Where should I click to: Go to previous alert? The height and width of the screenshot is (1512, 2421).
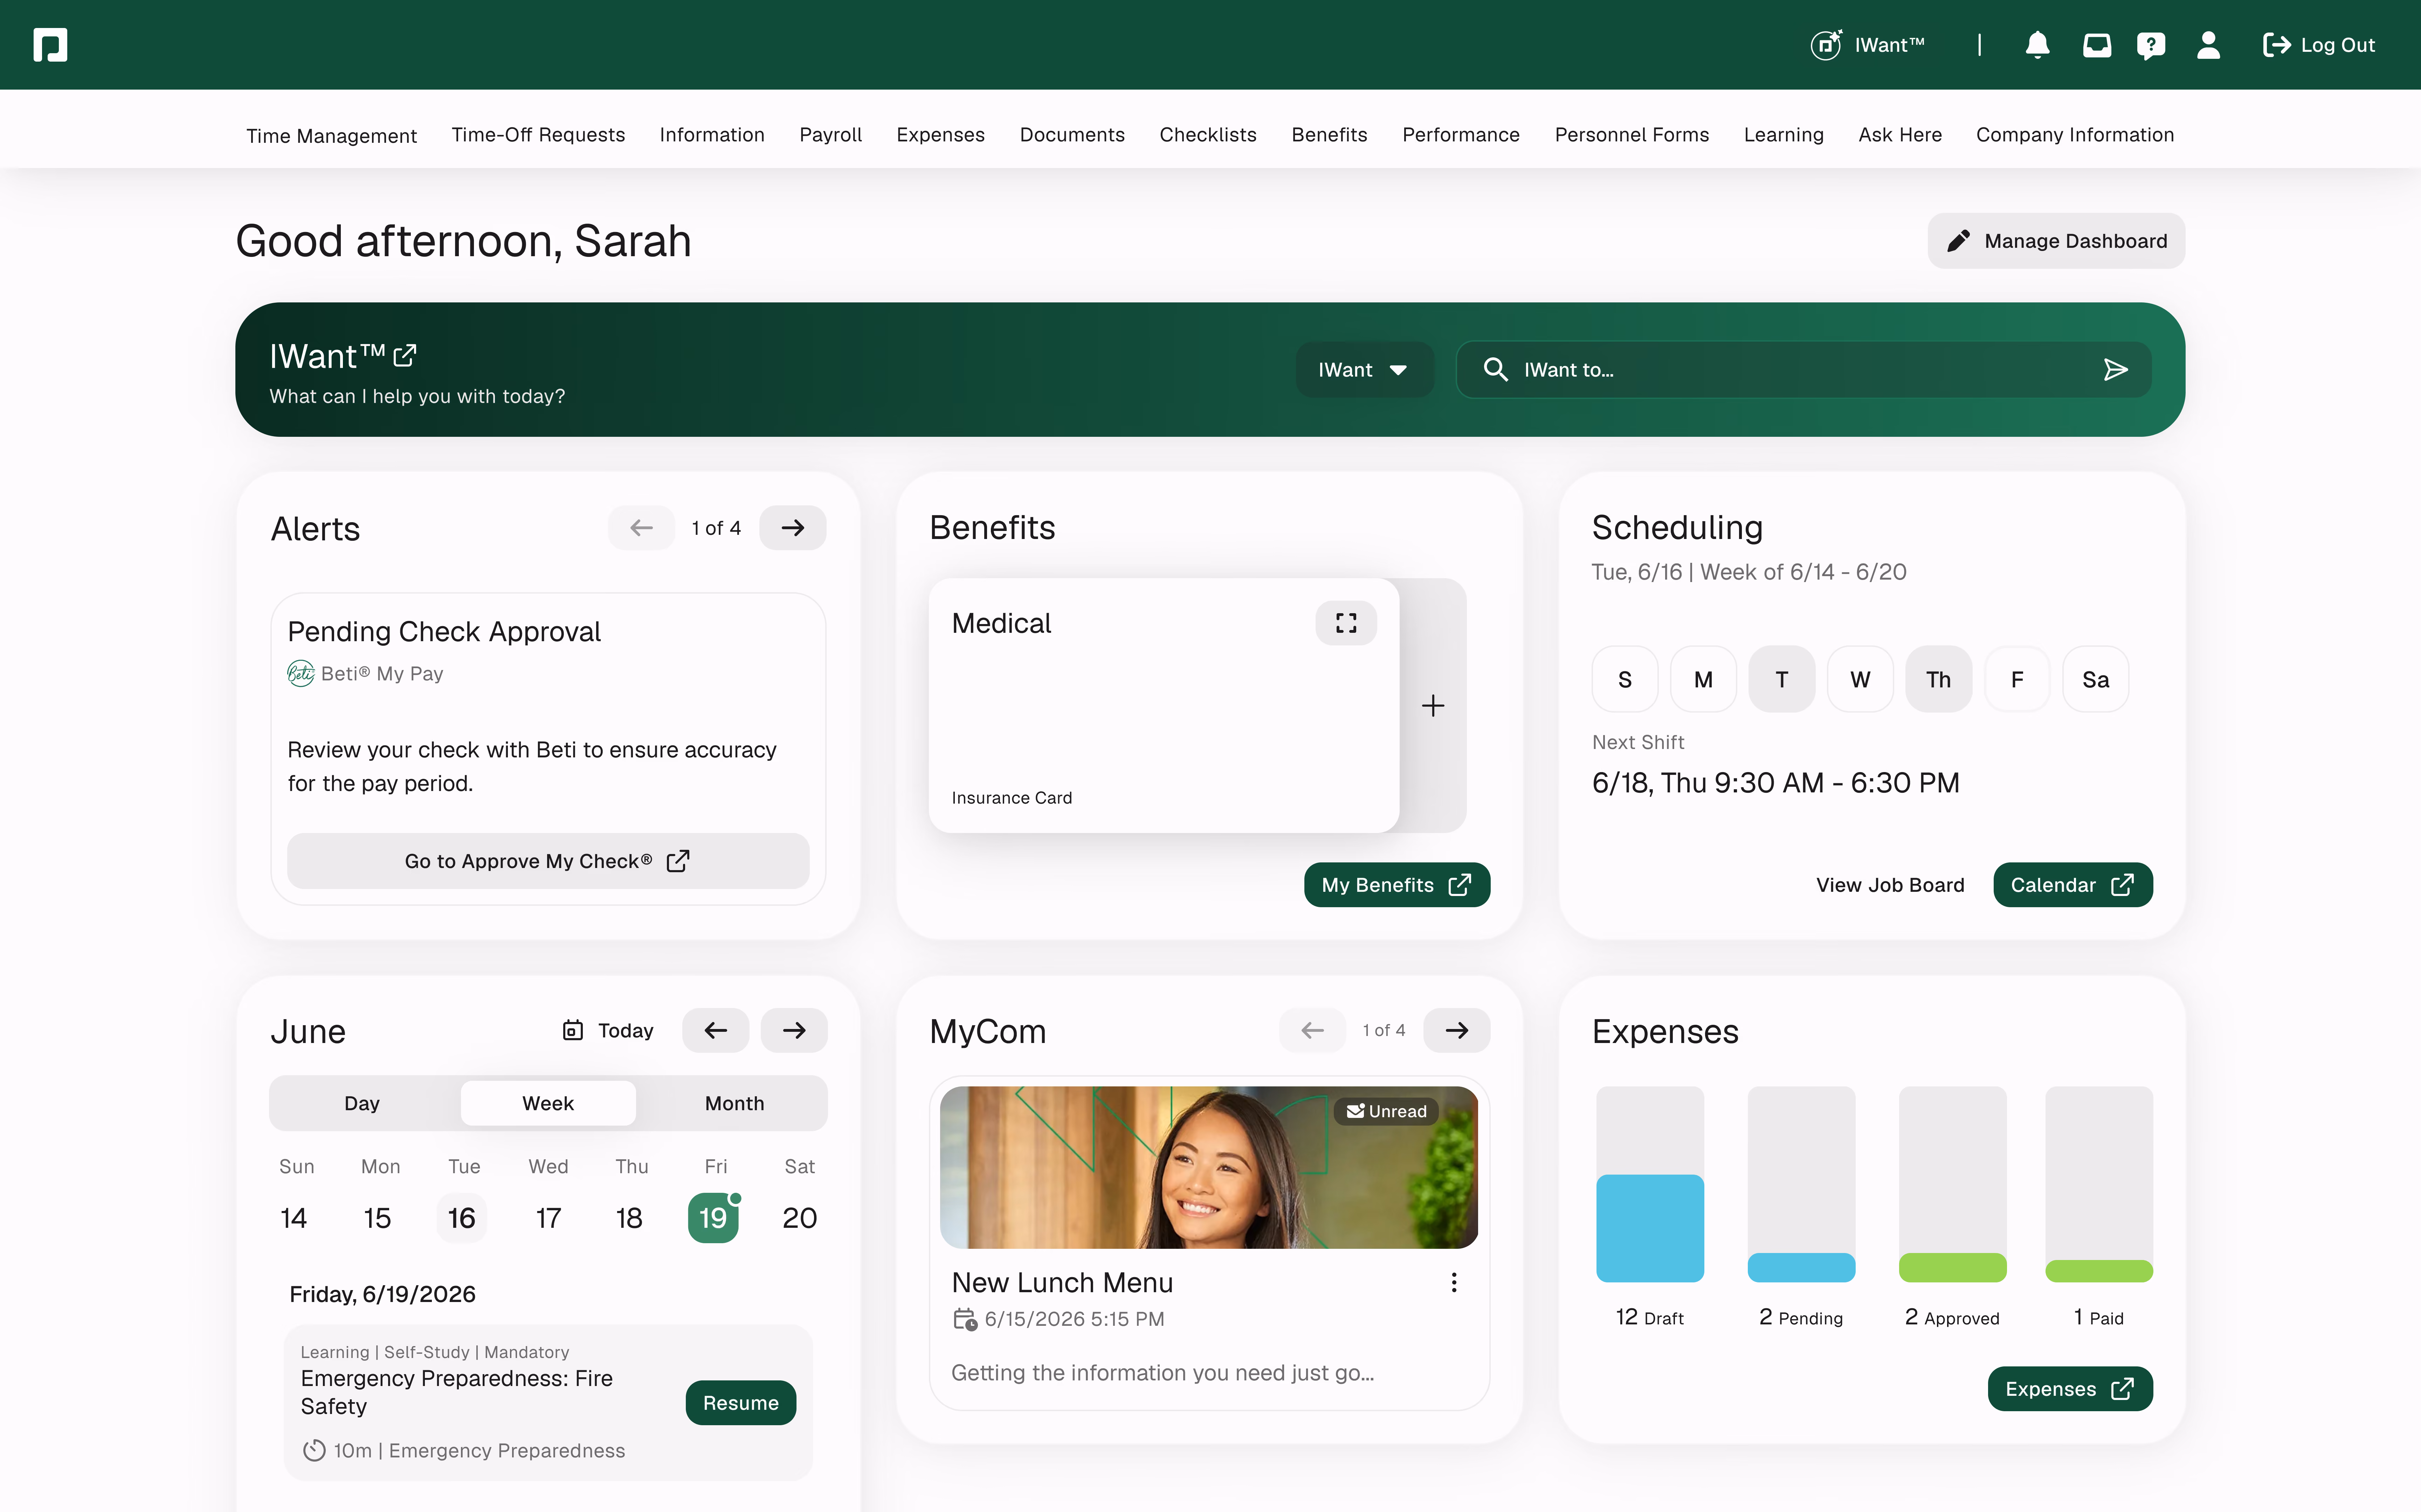click(x=641, y=528)
